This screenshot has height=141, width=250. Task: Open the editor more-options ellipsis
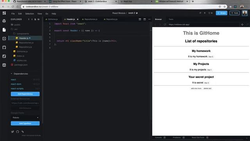click(x=149, y=19)
